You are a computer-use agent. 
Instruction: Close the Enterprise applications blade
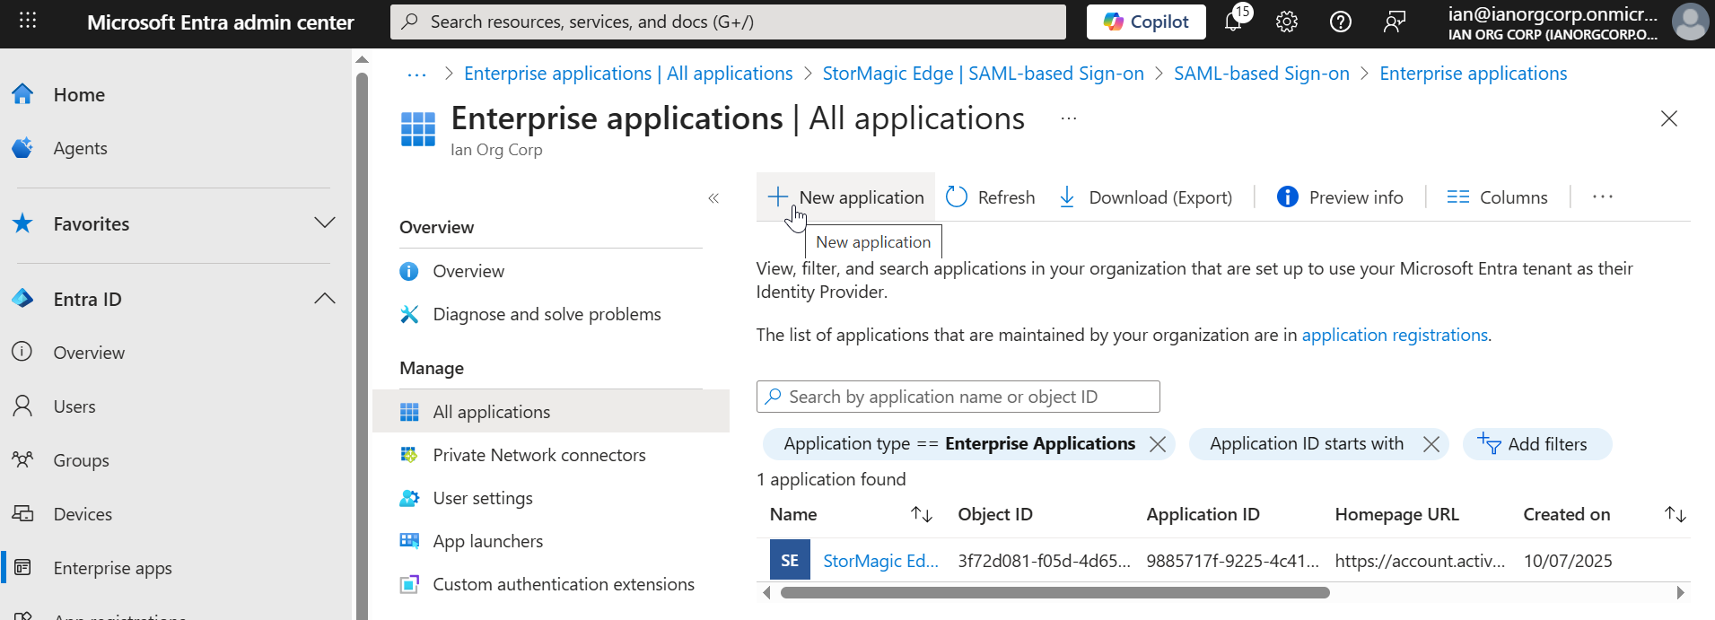pyautogui.click(x=1668, y=118)
